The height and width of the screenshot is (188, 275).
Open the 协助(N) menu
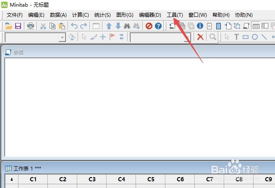coord(244,15)
